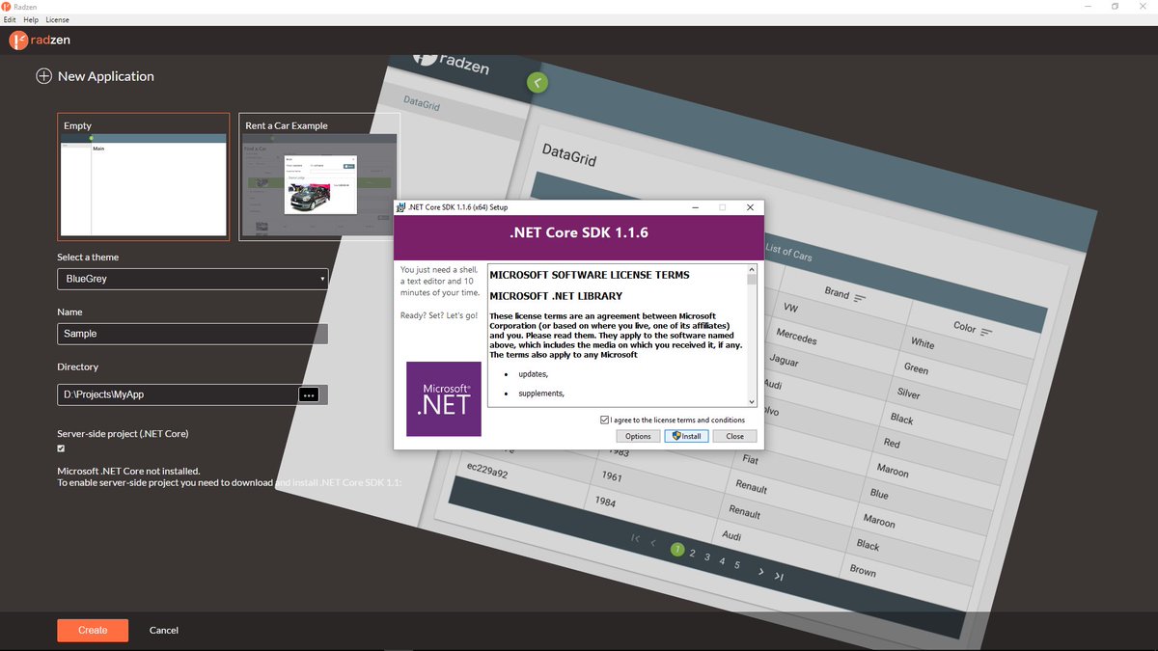Open the Edit menu

click(x=10, y=19)
